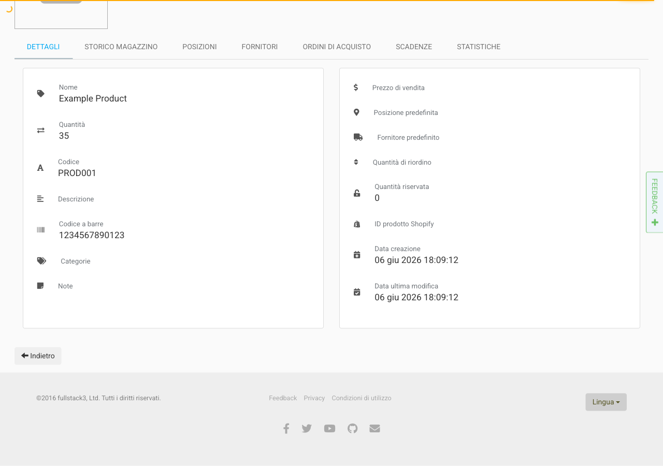
Task: Click the truck icon beside Fornitore predefinito
Action: (358, 137)
